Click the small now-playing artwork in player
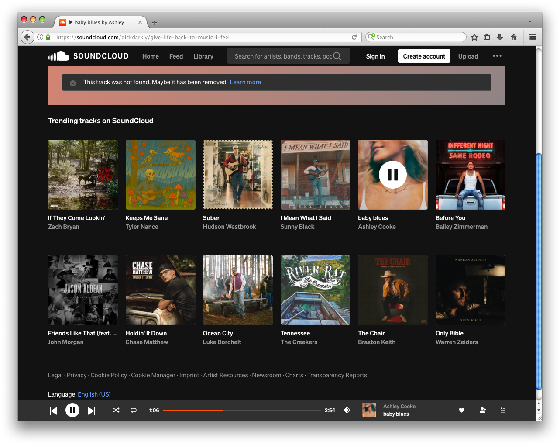560x445 pixels. tap(369, 410)
